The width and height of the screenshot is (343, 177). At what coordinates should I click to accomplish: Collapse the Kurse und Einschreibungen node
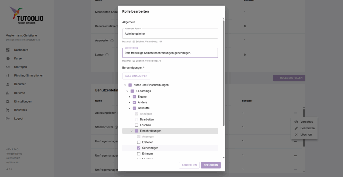coord(125,85)
